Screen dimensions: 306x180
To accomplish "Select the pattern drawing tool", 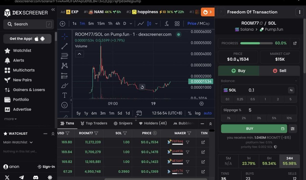I will [65, 66].
